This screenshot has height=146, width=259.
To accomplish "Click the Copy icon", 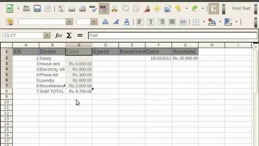I will point(125,8).
